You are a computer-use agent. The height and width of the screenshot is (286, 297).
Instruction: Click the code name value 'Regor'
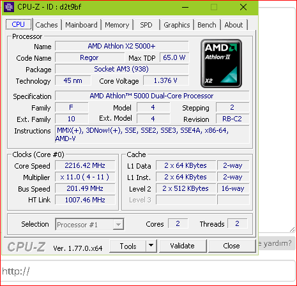pyautogui.click(x=89, y=57)
